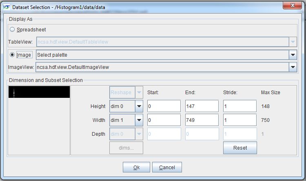Select the Spreadsheet radio button
Image resolution: width=306 pixels, height=181 pixels.
(x=12, y=30)
